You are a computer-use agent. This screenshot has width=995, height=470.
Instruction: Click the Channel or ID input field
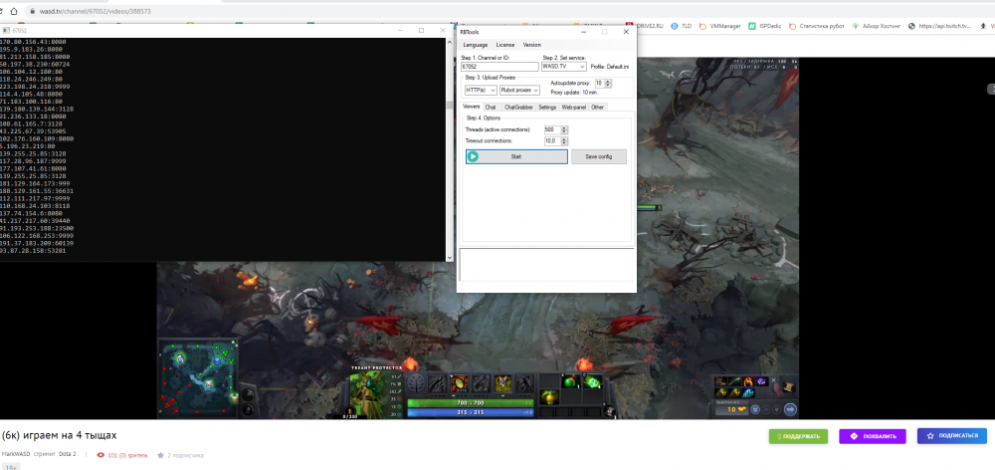(x=499, y=67)
